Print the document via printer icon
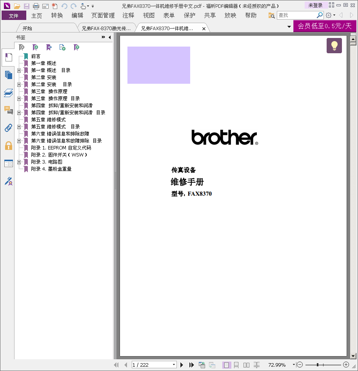358x371 pixels. pyautogui.click(x=36, y=6)
